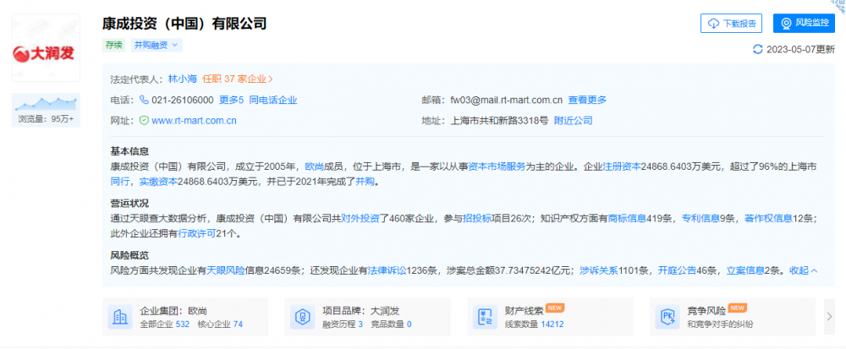The width and height of the screenshot is (846, 349).
Task: Open the 并购融资 tag dropdown
Action: (x=157, y=46)
